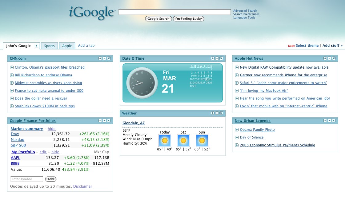Screen dimensions: 345x200
Task: Open the Weather gadget menu arrow
Action: 213,113
